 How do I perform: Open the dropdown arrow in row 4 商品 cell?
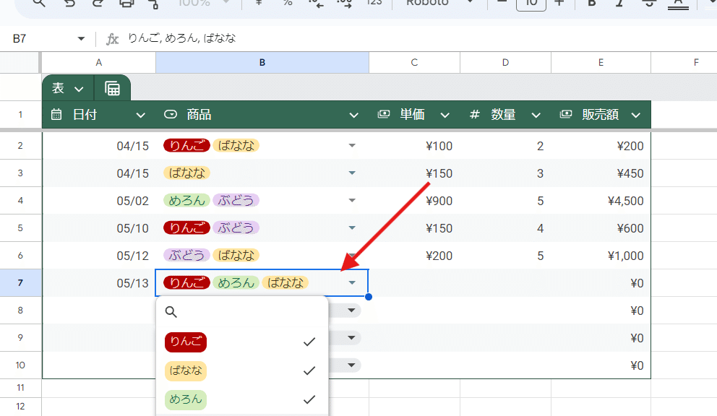click(x=352, y=200)
